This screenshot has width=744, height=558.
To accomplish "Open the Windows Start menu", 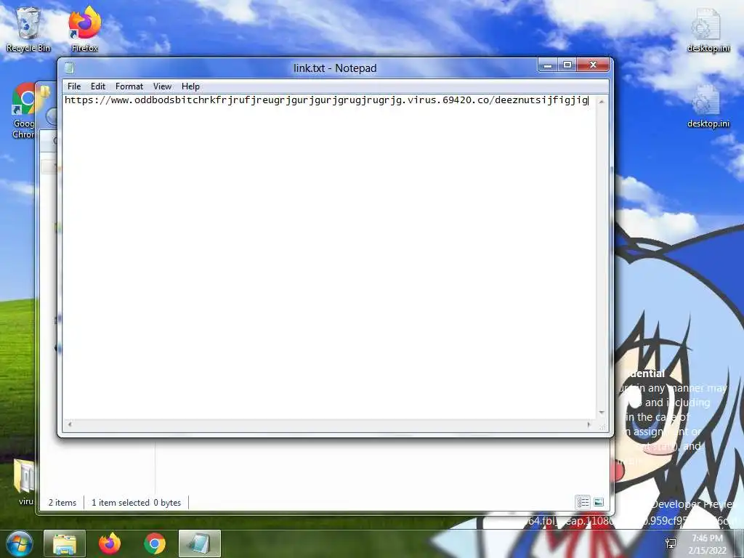I will [x=19, y=543].
